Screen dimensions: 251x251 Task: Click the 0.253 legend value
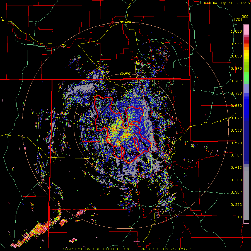[x=236, y=205]
